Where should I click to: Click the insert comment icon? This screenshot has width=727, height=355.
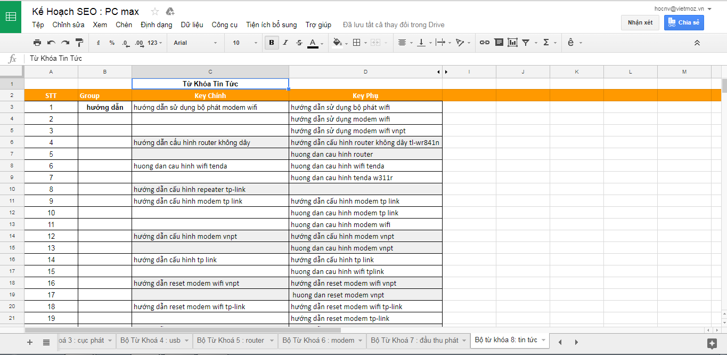[499, 43]
